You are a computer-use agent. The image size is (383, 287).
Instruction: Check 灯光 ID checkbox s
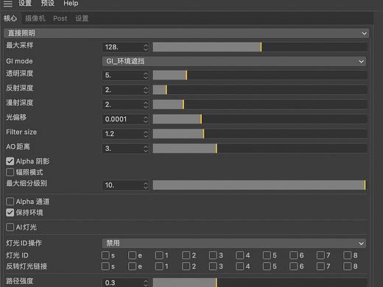point(105,255)
